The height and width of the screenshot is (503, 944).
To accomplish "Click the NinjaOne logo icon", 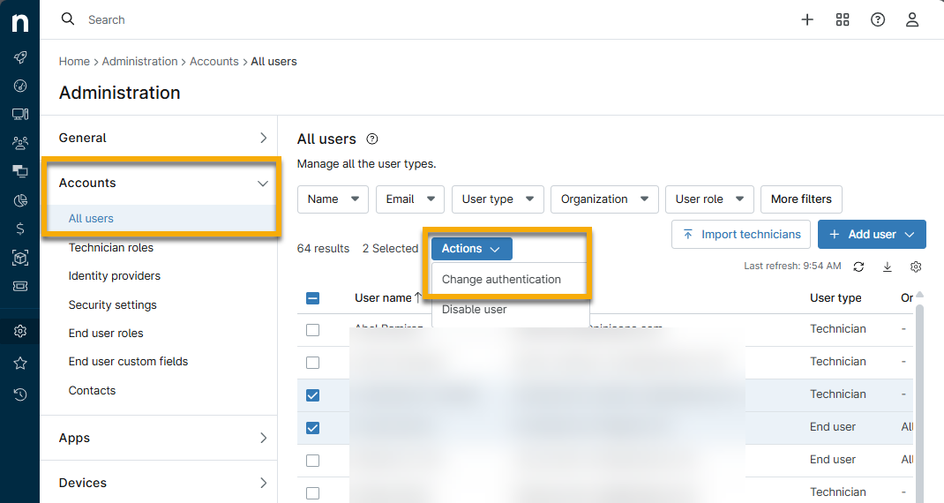I will (x=20, y=22).
